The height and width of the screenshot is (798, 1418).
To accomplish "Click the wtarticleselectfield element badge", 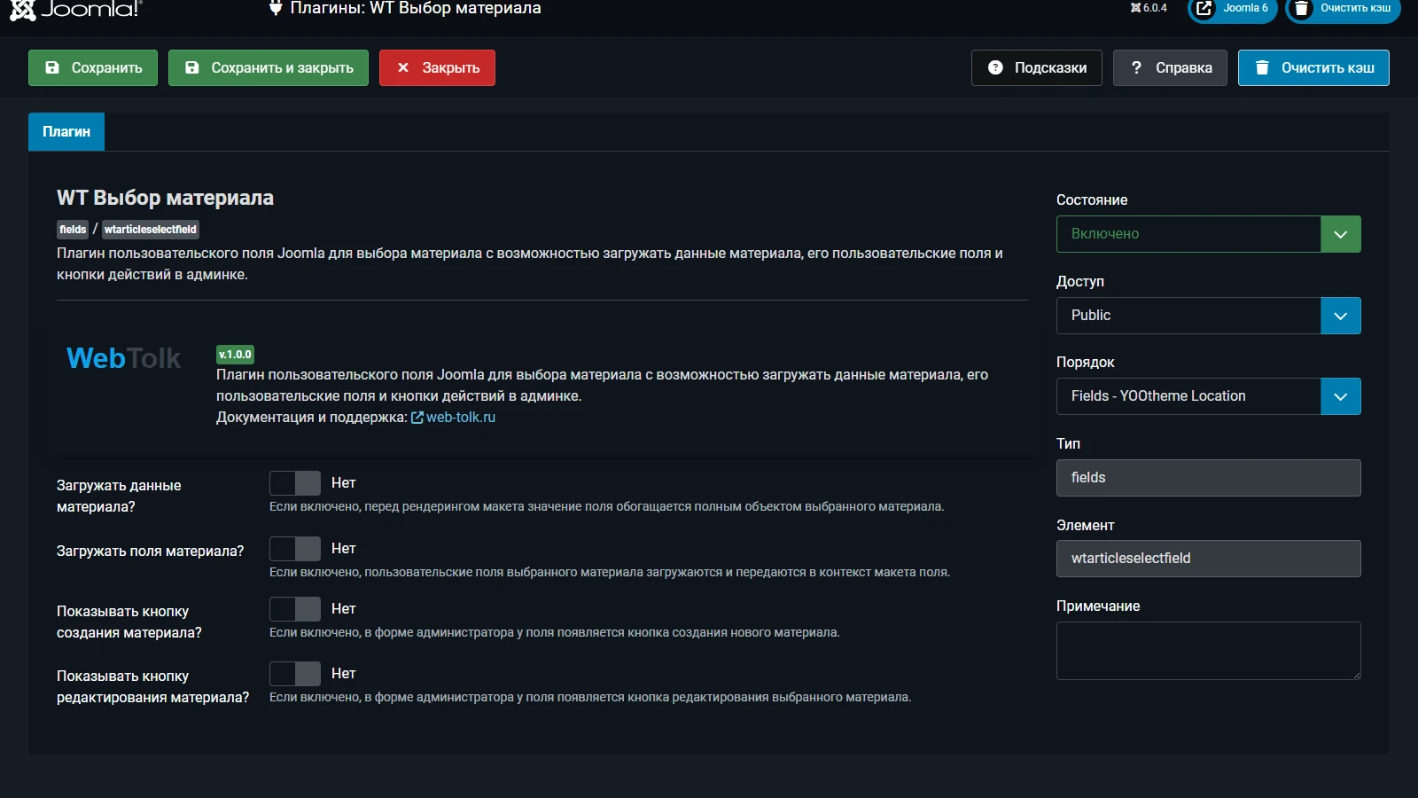I will [x=150, y=230].
